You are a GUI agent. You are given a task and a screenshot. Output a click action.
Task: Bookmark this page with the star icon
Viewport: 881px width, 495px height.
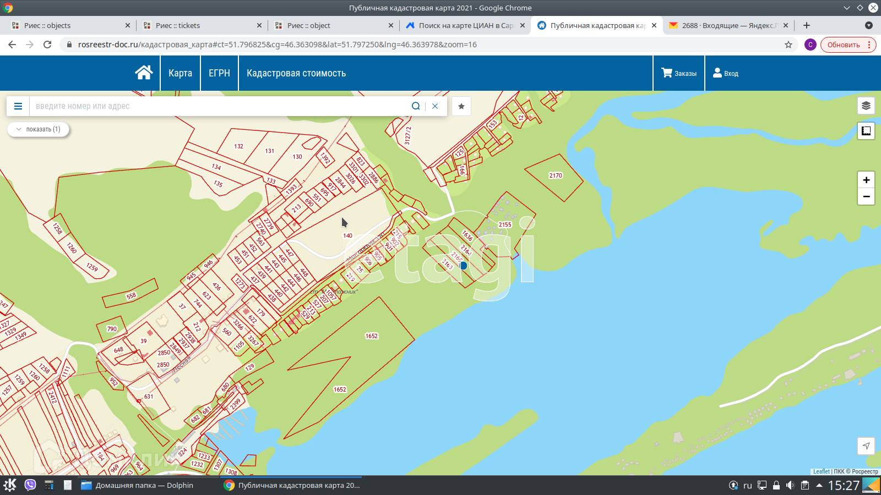coord(788,45)
